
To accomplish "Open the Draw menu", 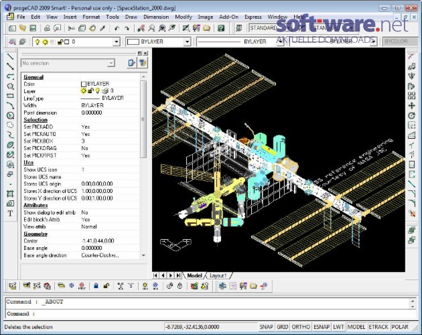I will coord(131,17).
